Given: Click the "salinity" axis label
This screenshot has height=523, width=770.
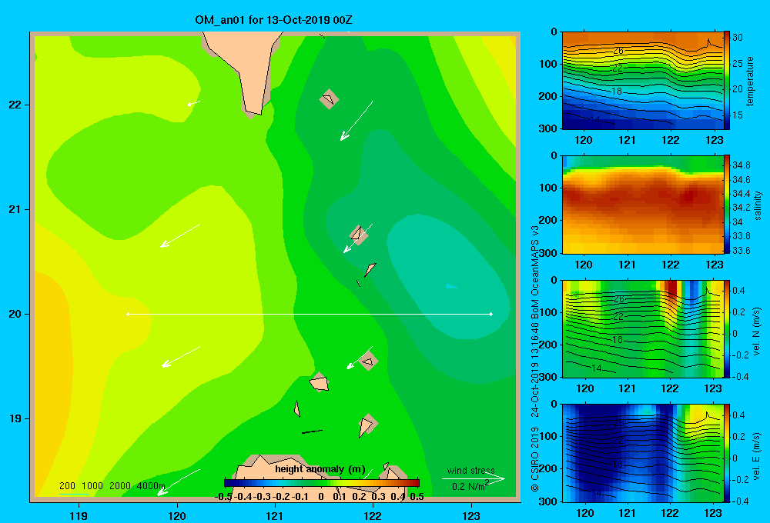Looking at the screenshot, I should [758, 205].
